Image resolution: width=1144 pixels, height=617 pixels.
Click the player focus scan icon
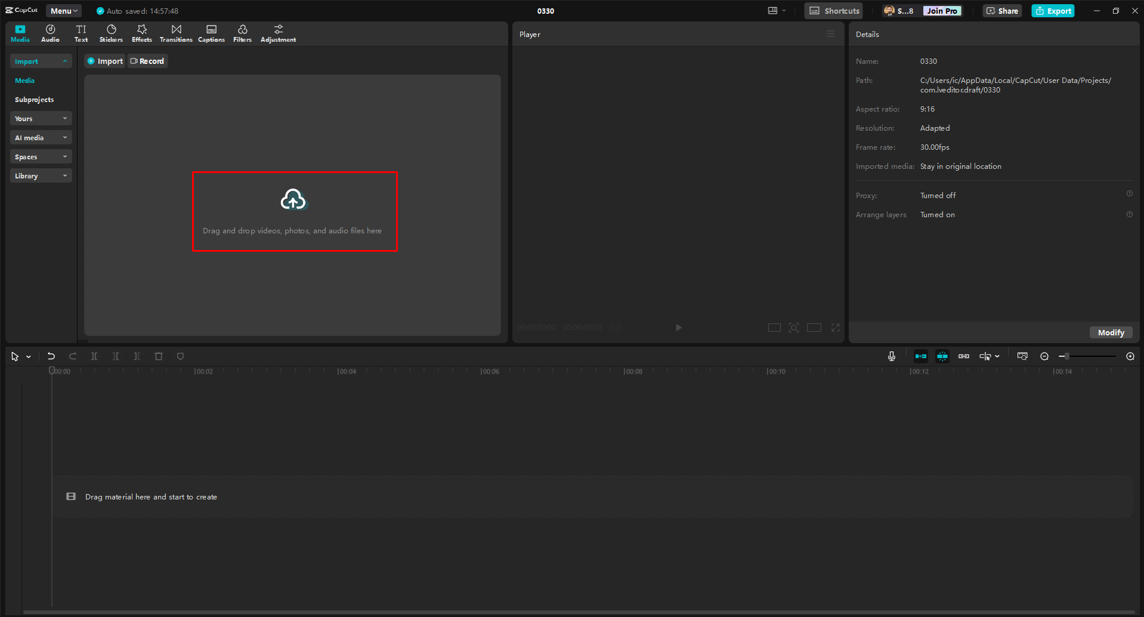[x=794, y=328]
